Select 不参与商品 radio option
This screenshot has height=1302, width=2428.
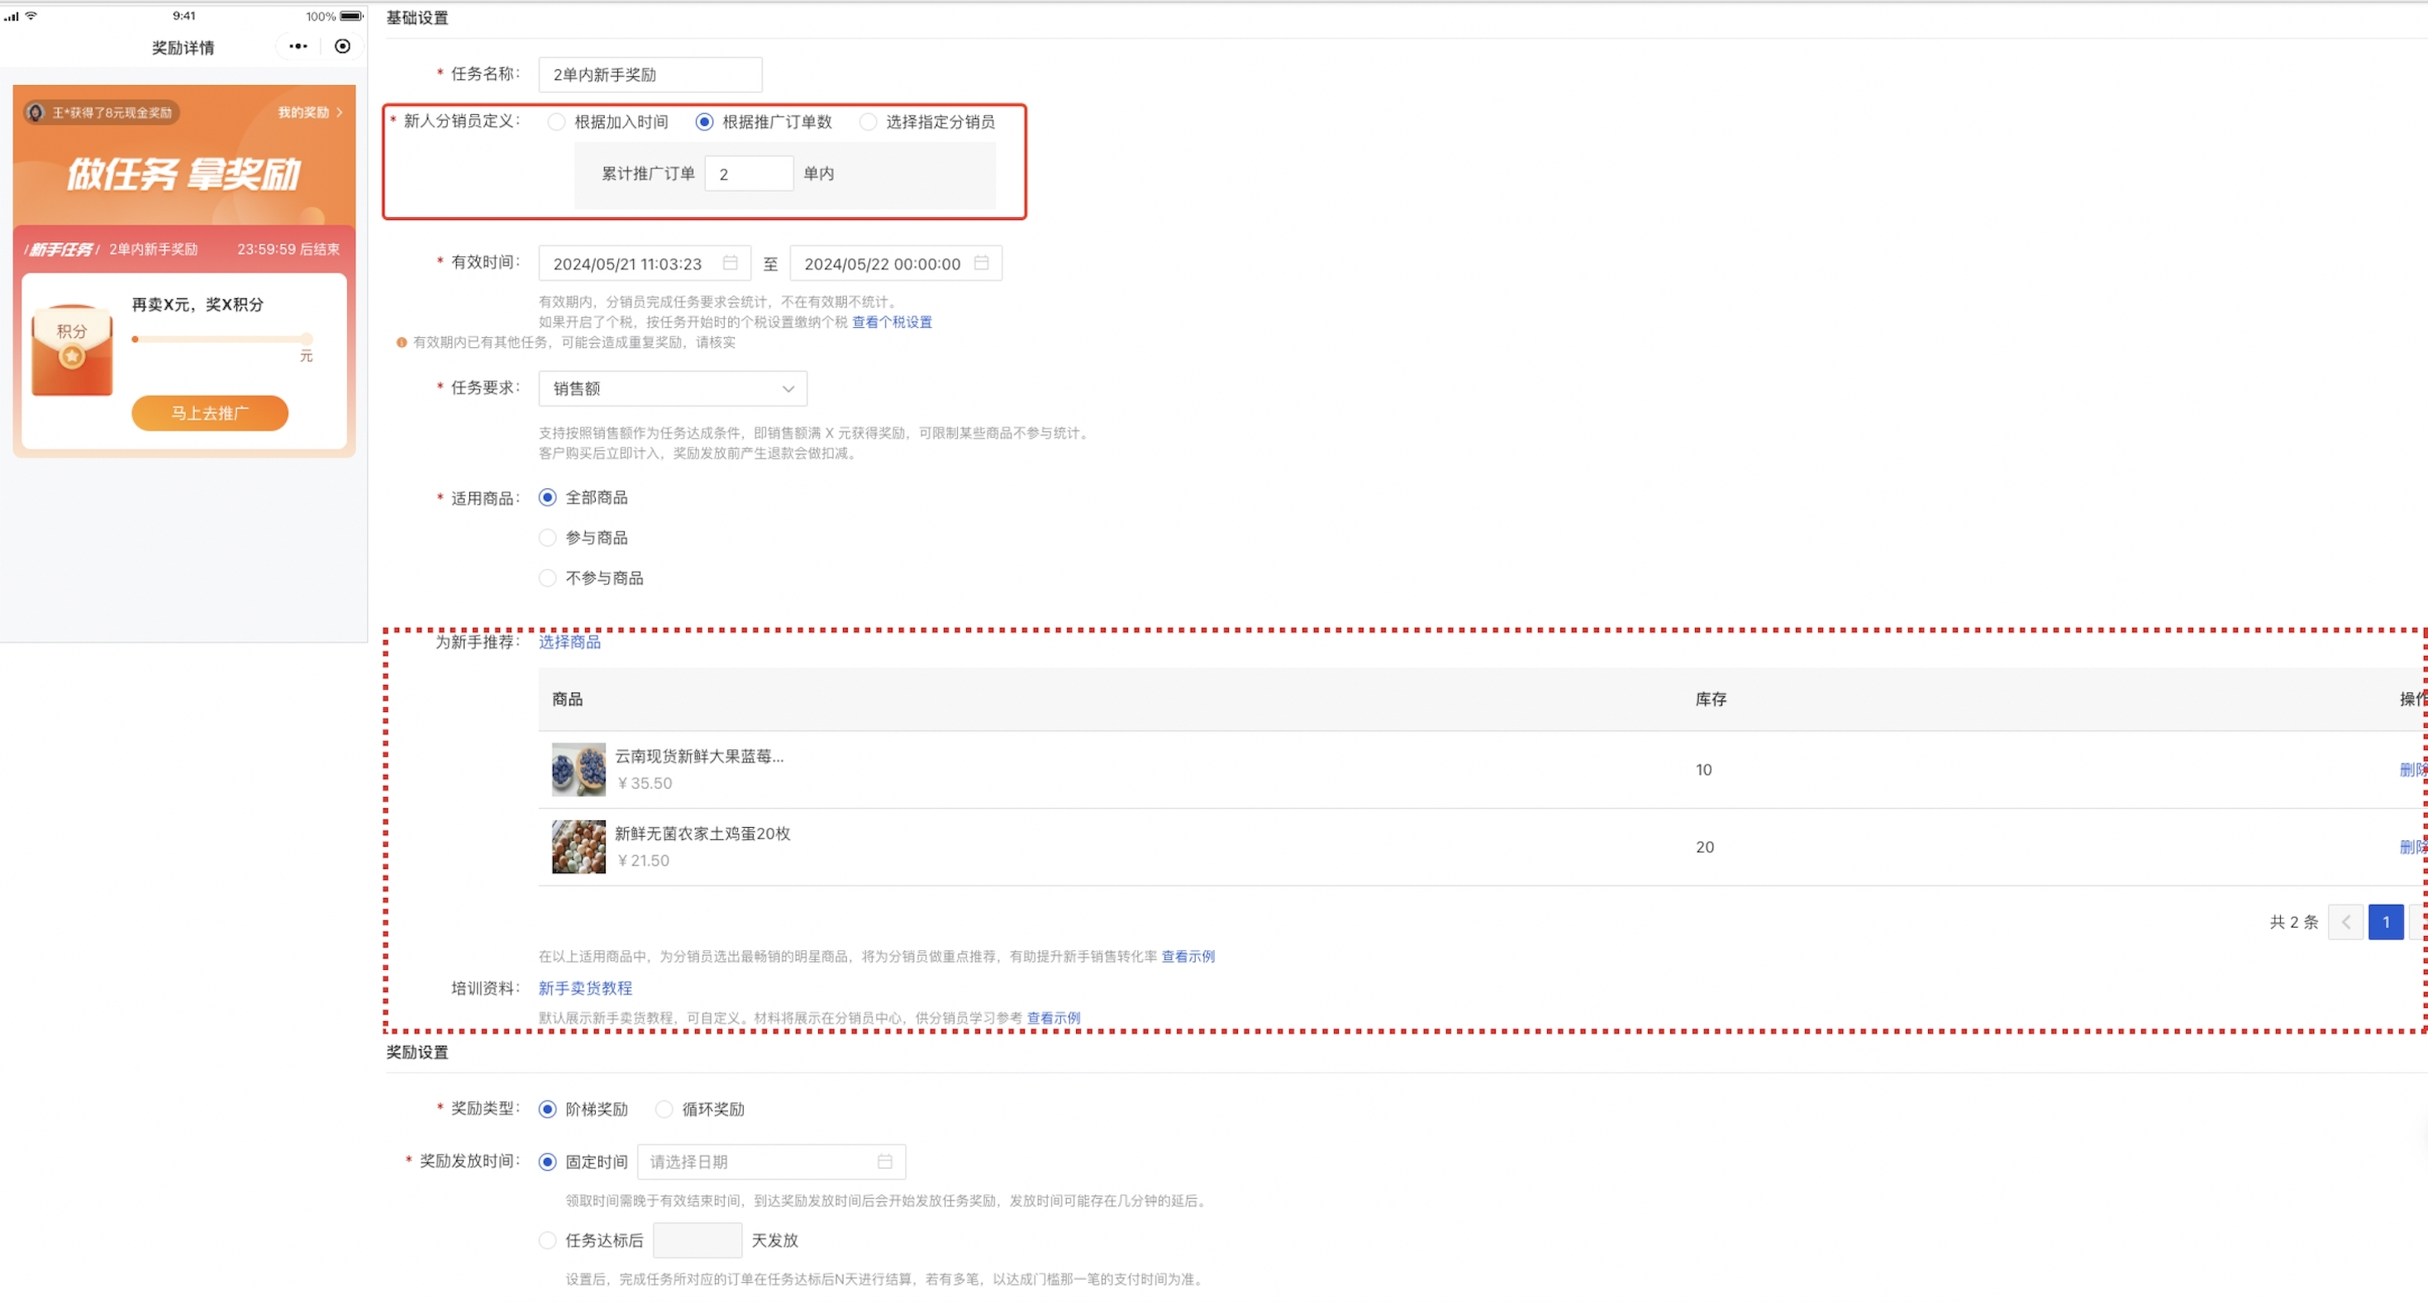point(547,577)
